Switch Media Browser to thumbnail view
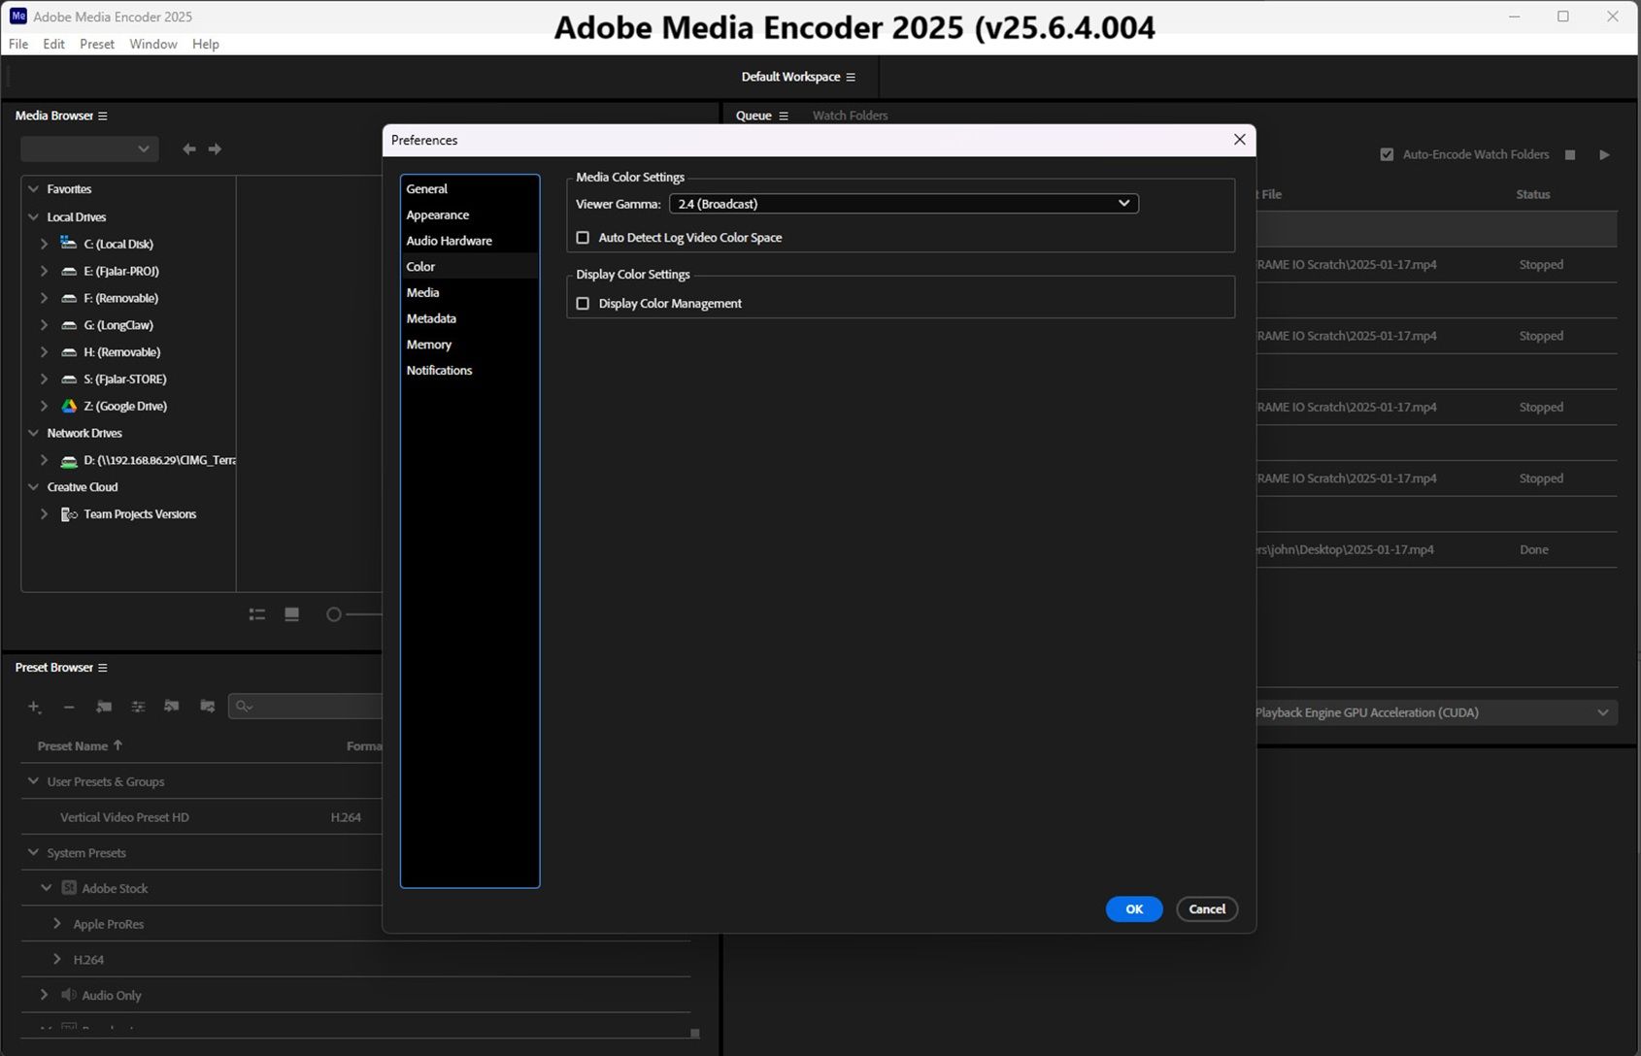The image size is (1641, 1056). coord(291,614)
